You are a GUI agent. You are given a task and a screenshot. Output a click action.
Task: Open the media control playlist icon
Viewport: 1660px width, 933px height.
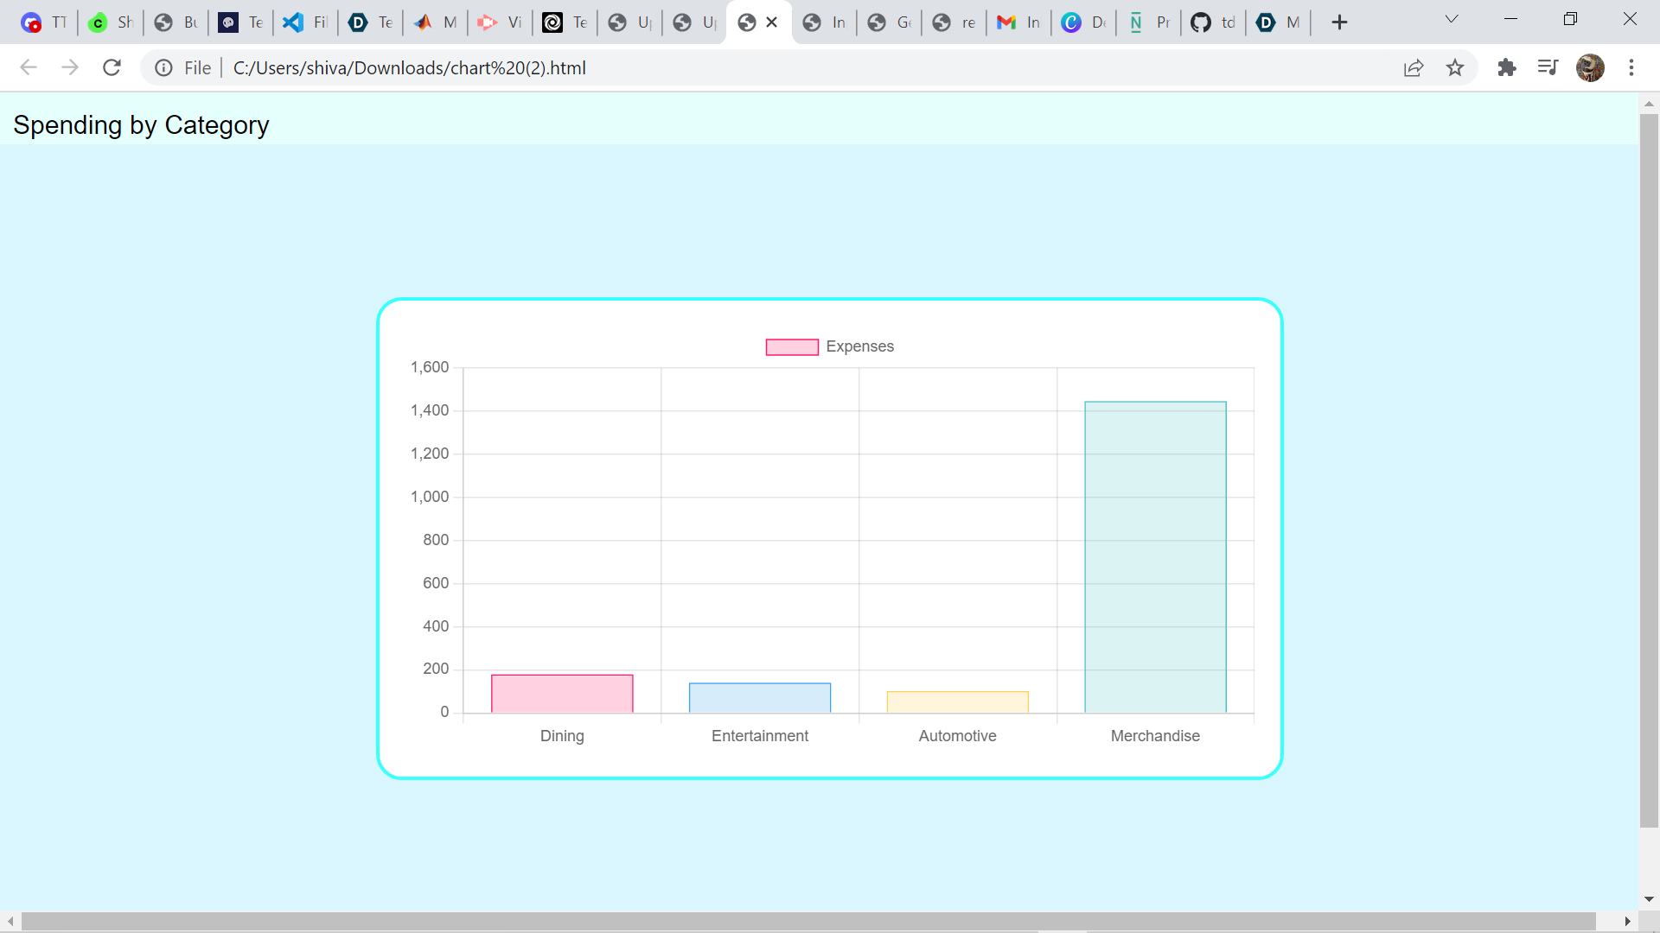click(1548, 67)
